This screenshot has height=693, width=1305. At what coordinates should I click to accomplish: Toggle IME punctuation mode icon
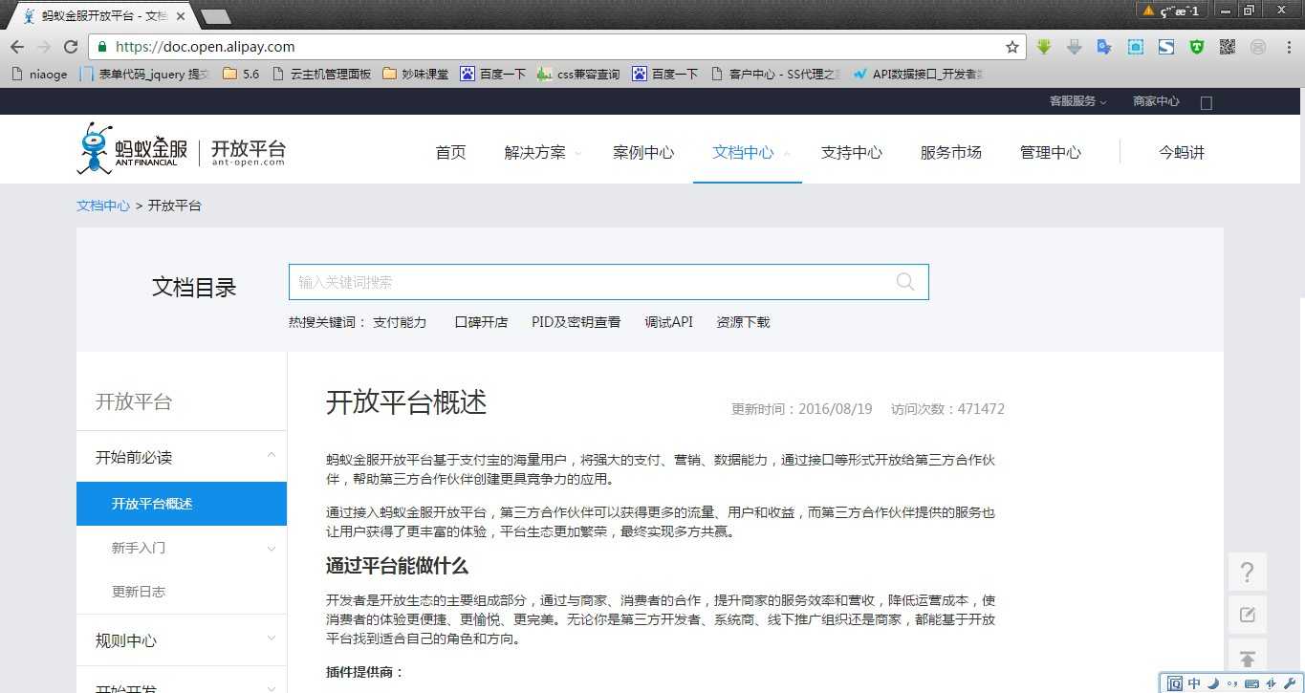click(1231, 683)
